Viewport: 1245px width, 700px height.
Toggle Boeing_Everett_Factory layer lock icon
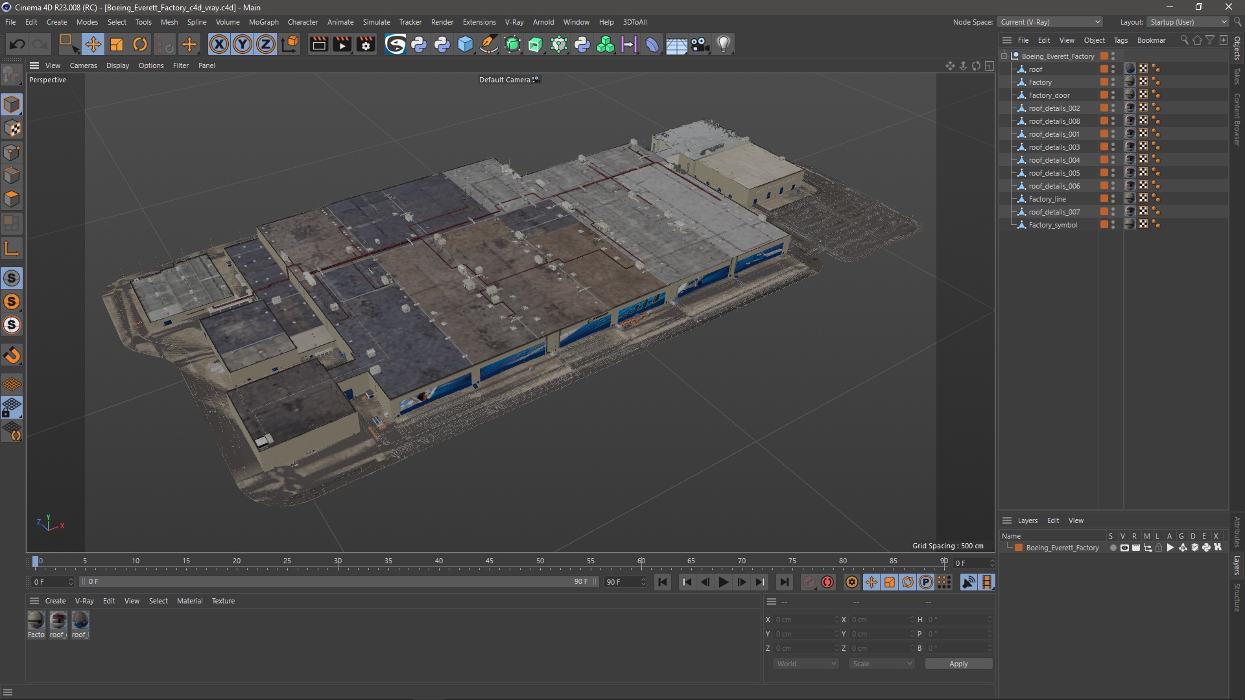[1159, 548]
